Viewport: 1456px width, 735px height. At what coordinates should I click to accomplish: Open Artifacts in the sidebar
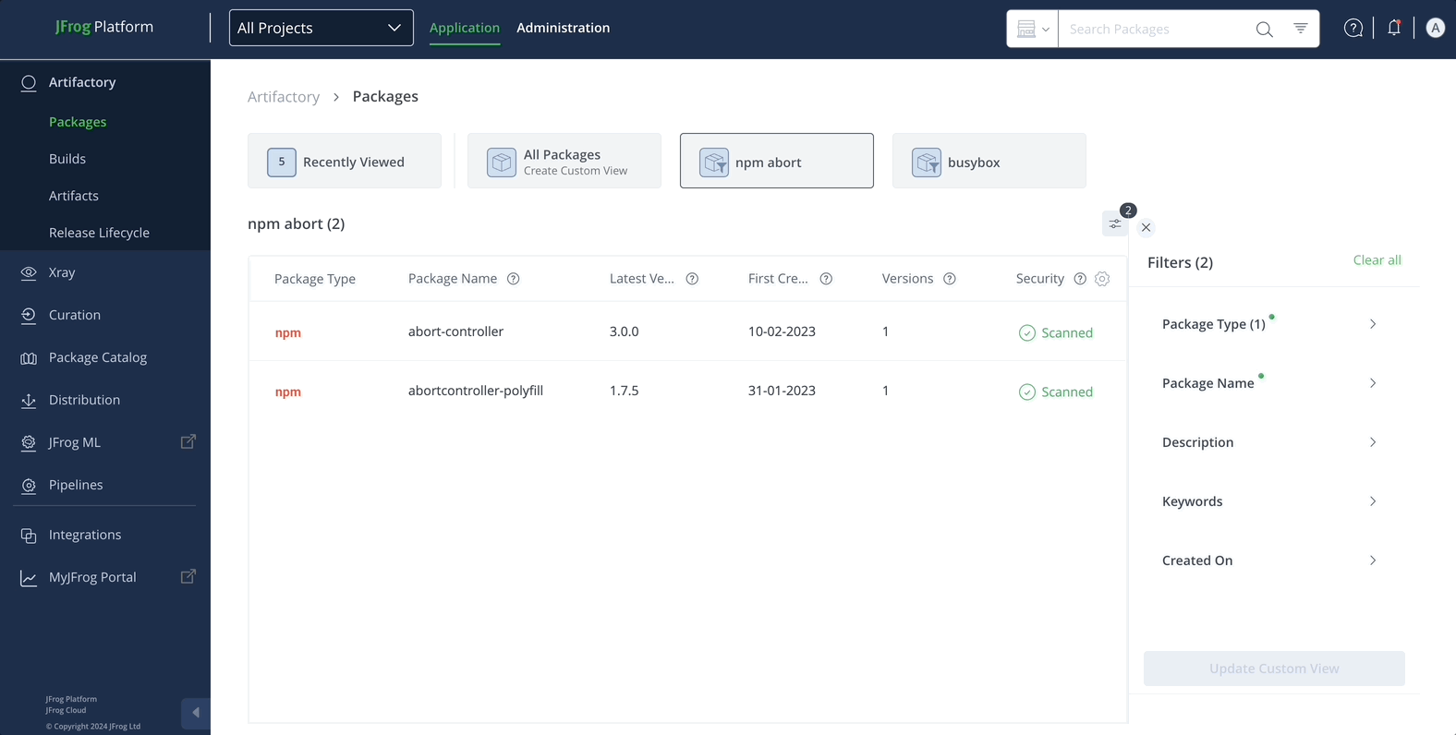click(x=74, y=196)
